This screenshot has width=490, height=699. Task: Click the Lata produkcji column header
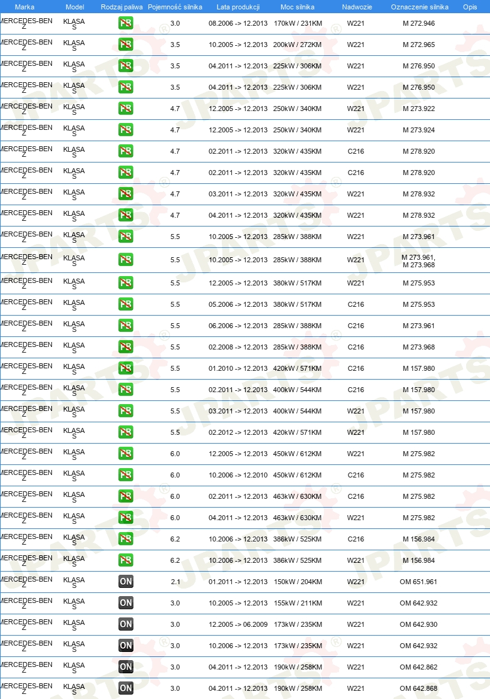[x=238, y=7]
